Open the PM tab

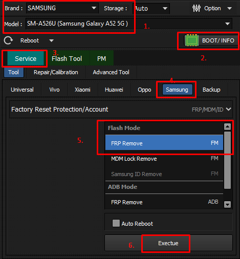pyautogui.click(x=101, y=58)
